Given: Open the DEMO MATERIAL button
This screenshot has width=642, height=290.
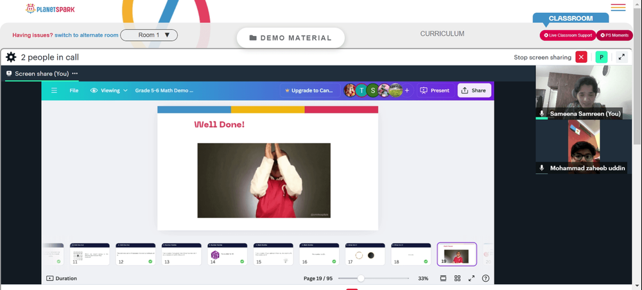Looking at the screenshot, I should pos(291,38).
